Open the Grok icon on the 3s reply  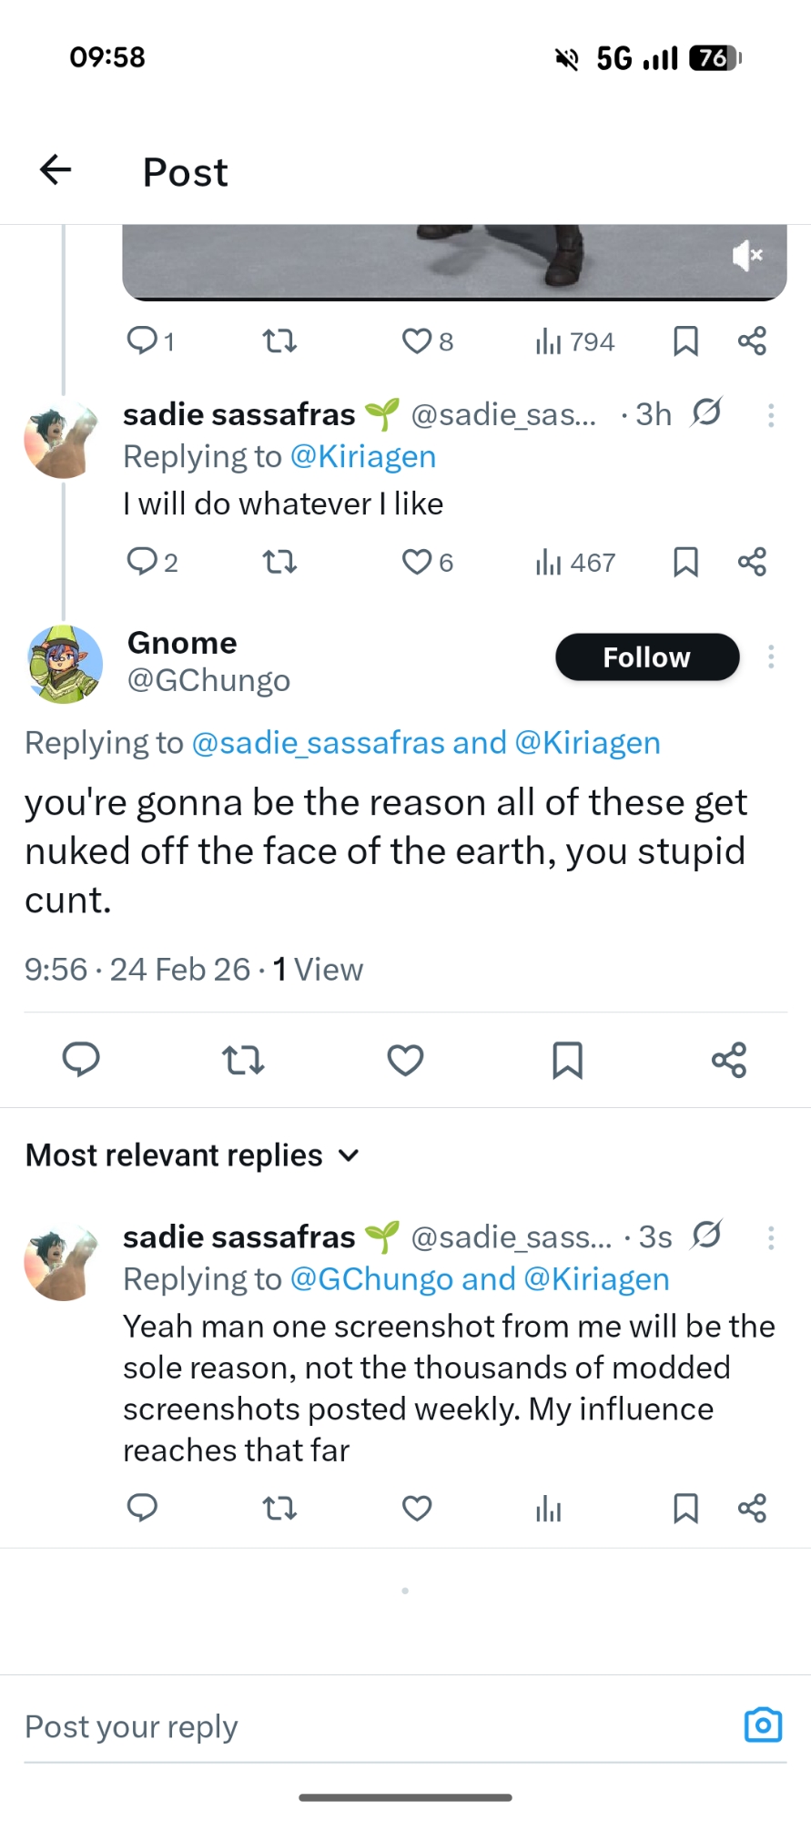706,1236
